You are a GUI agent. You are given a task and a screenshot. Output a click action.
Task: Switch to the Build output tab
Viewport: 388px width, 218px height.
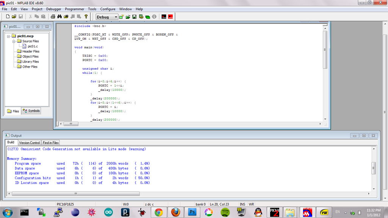click(x=11, y=142)
